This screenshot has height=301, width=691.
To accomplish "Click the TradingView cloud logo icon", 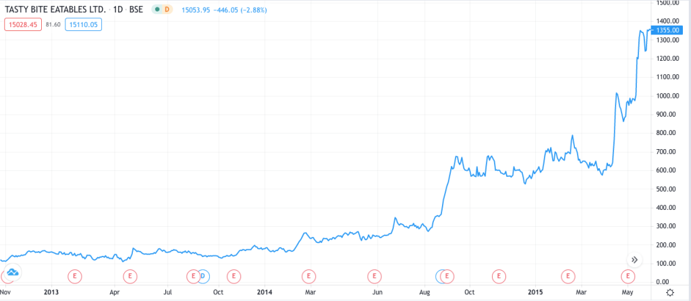I will tap(12, 273).
